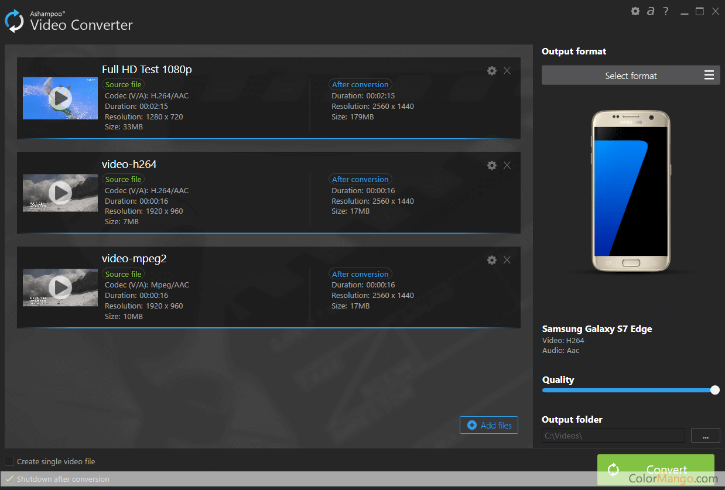
Task: Enable Create single video file checkbox
Action: coord(9,462)
